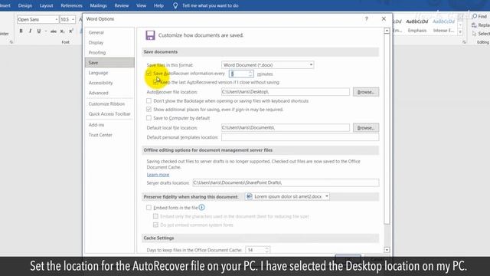Browse for Default local file location
Image resolution: width=490 pixels, height=276 pixels.
(x=366, y=128)
